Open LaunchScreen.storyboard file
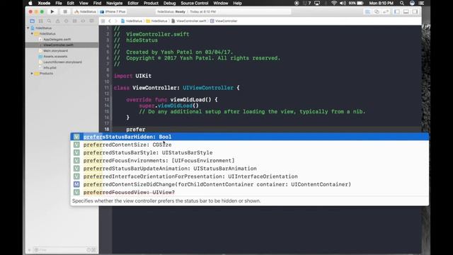This screenshot has height=255, width=453. pos(62,62)
